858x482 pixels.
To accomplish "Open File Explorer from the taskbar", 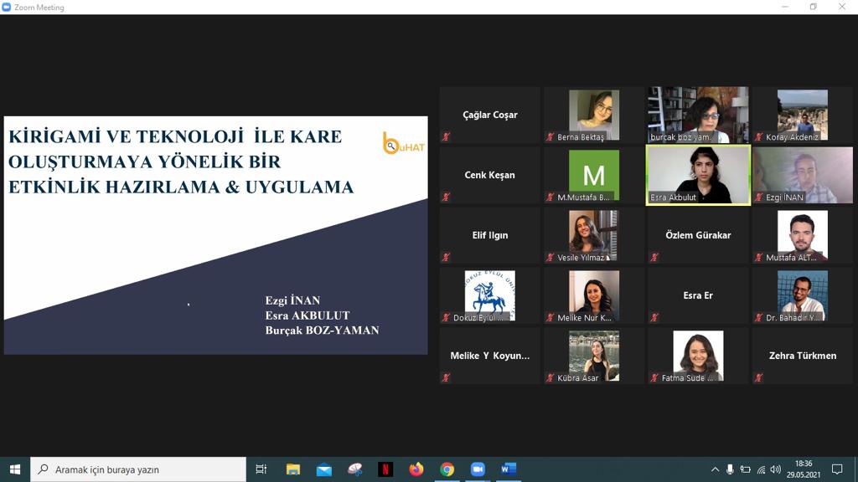I will coord(293,469).
